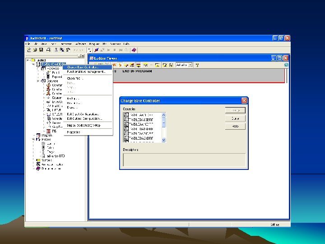The height and width of the screenshot is (244, 325).
Task: Click the PID icon in the tree
Action: [x=48, y=131]
